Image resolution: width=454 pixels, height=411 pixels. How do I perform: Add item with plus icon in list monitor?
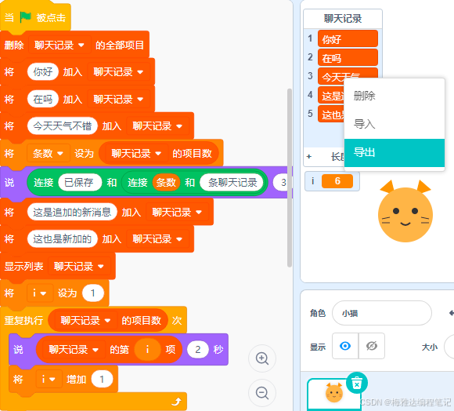click(309, 157)
